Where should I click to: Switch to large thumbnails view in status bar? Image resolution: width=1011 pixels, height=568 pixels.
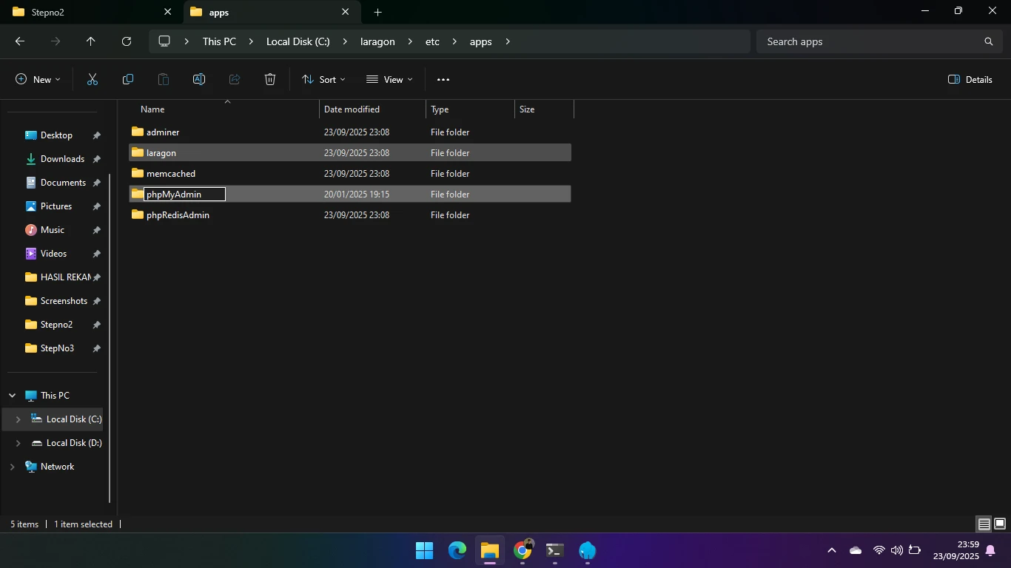point(1000,524)
